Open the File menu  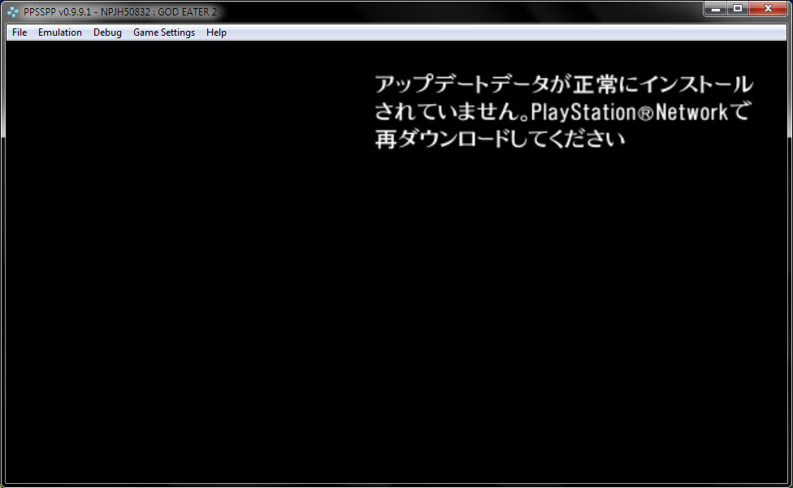tap(19, 32)
